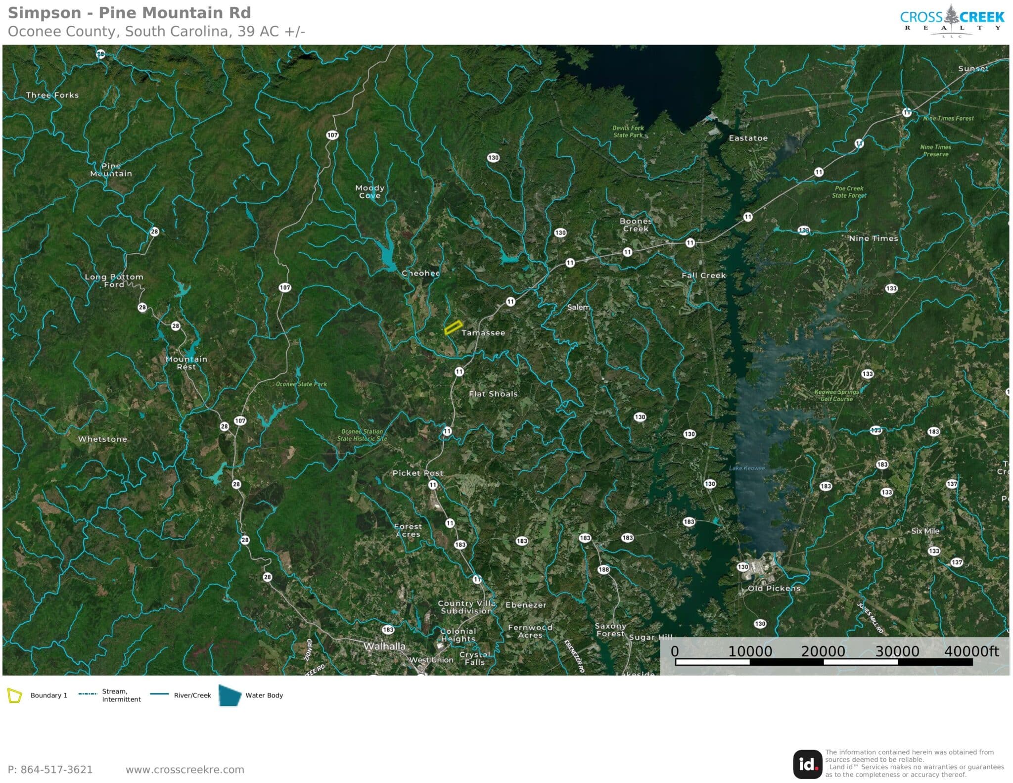Click the route 107 shield near Moody Cove
Screen dimensions: 1013x783
(x=332, y=135)
